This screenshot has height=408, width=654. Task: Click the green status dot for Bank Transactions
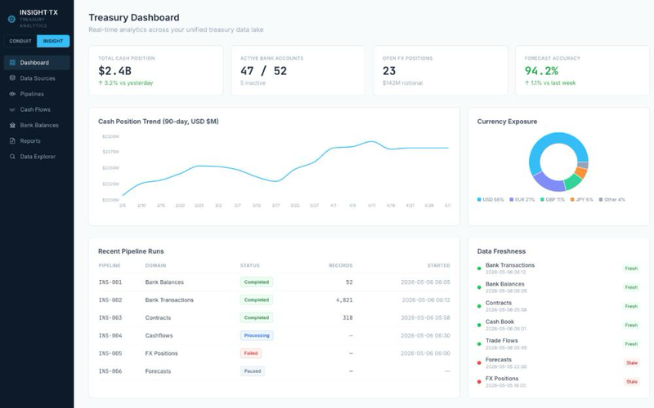coord(479,268)
